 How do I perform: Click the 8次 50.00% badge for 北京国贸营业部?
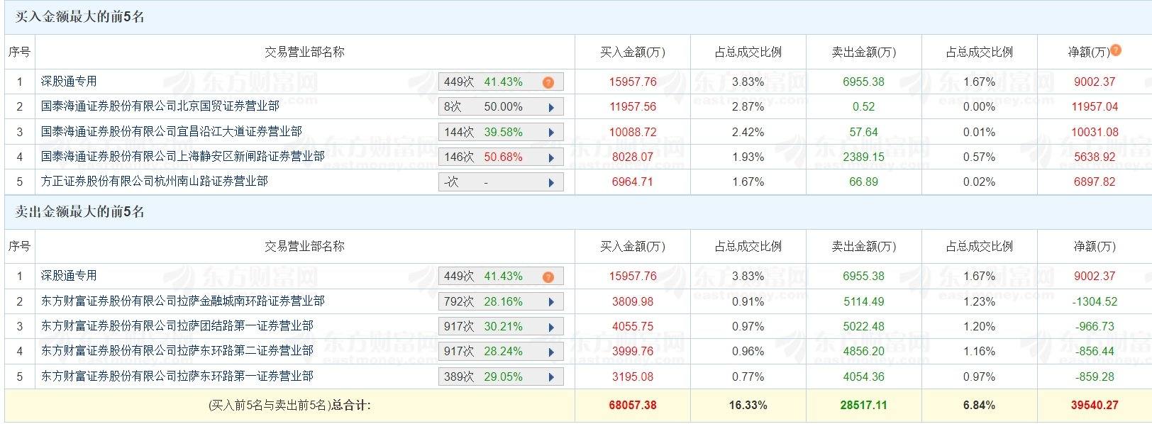click(497, 106)
